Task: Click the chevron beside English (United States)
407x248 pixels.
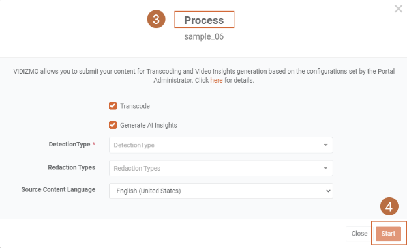Action: 328,191
